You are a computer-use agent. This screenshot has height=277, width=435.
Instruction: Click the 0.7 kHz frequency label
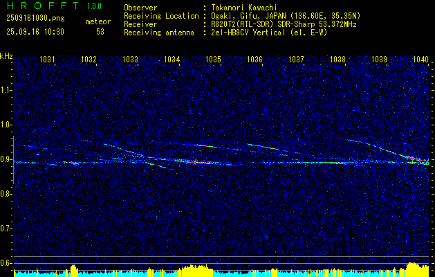(x=6, y=229)
